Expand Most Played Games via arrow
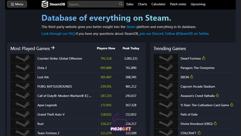This screenshot has height=136, width=241. [53, 48]
